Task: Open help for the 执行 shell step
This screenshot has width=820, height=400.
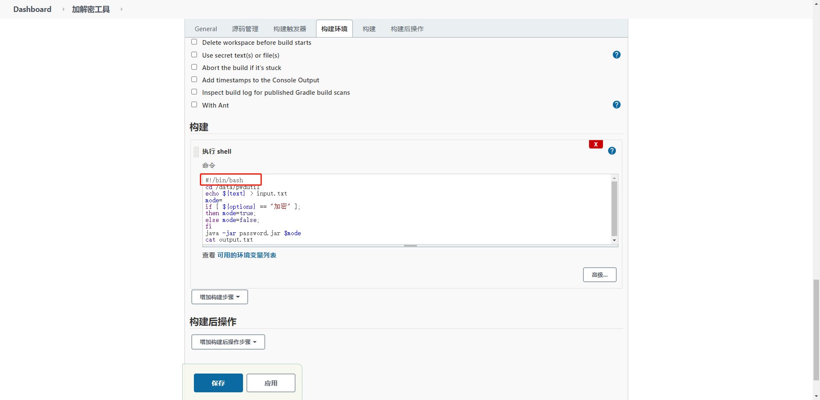Action: coord(612,151)
